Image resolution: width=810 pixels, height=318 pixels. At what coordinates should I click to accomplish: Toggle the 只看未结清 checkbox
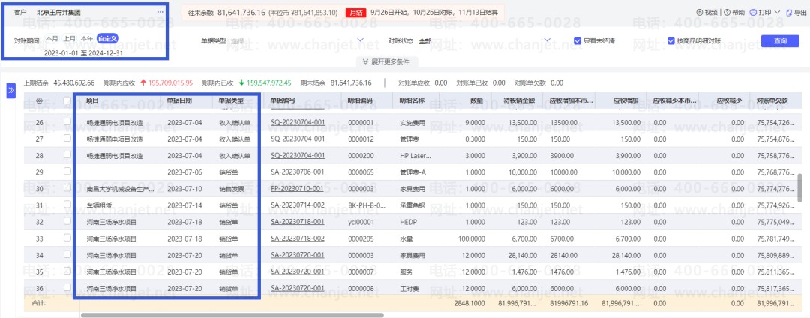click(578, 40)
